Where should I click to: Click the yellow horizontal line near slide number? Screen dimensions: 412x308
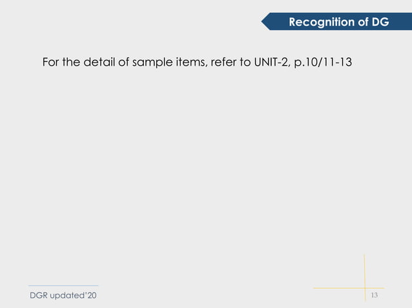pyautogui.click(x=349, y=288)
